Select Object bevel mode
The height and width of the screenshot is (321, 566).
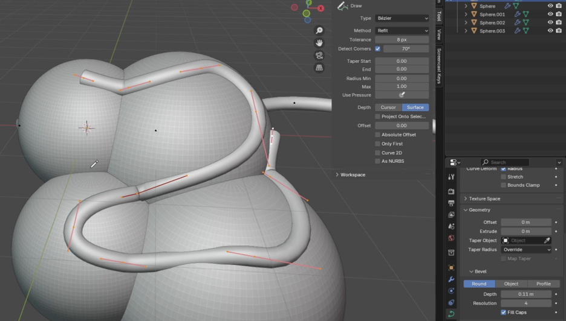pos(511,284)
